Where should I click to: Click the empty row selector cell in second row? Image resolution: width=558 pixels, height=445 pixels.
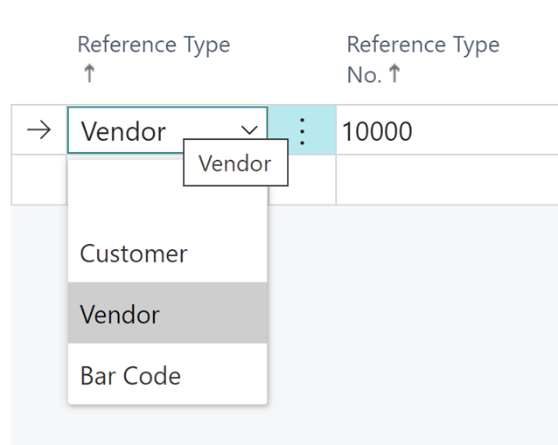tap(39, 179)
